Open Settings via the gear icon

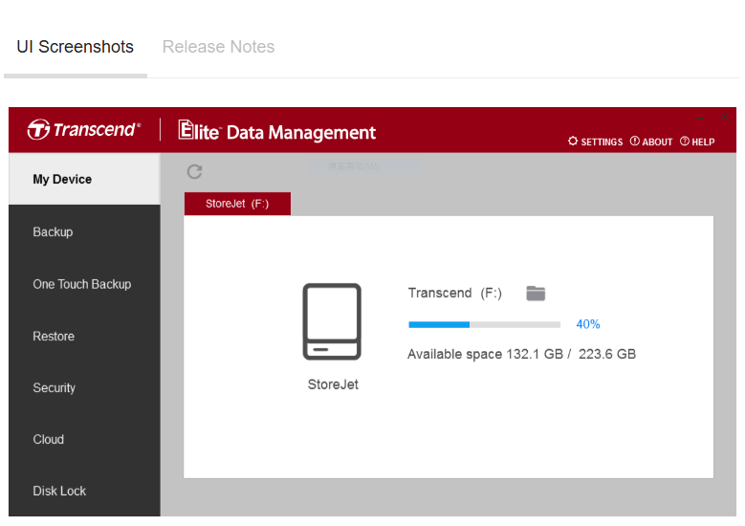tap(573, 142)
